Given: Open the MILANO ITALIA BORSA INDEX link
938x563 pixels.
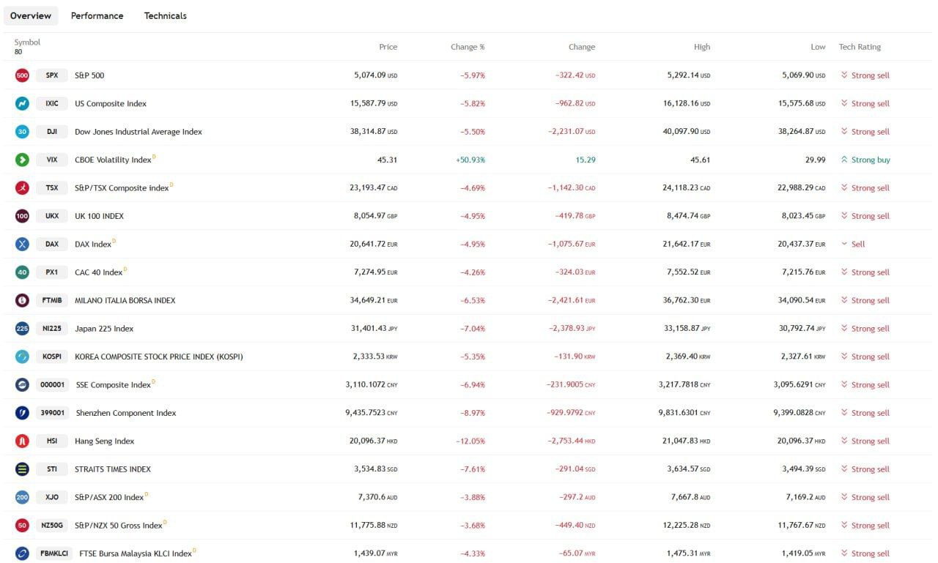Looking at the screenshot, I should 125,300.
